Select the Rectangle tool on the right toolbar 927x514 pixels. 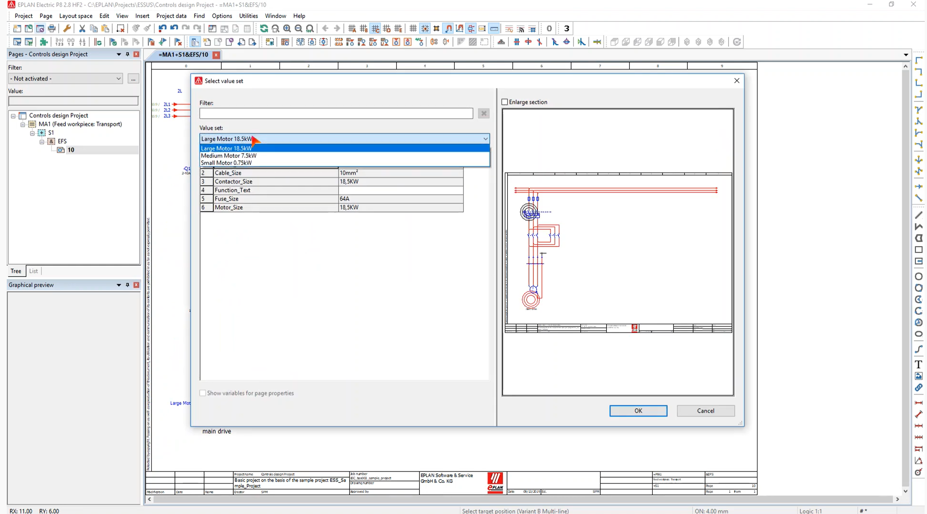[919, 250]
